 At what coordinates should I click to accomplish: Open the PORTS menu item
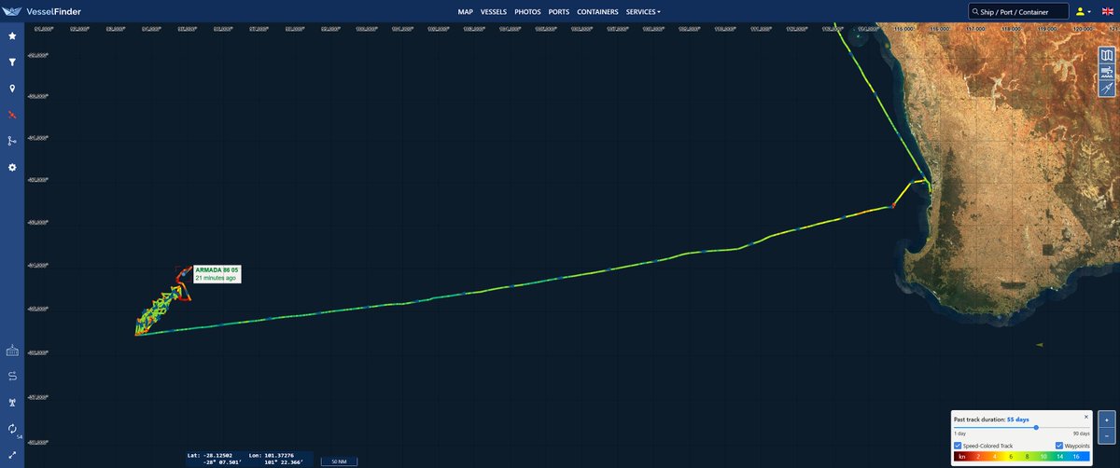pyautogui.click(x=559, y=12)
